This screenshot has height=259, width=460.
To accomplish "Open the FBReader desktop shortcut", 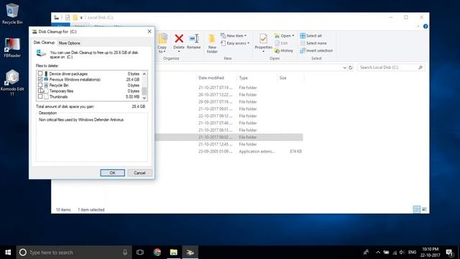I will [12, 47].
